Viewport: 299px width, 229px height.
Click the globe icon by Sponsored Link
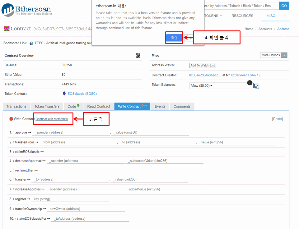tap(31, 43)
